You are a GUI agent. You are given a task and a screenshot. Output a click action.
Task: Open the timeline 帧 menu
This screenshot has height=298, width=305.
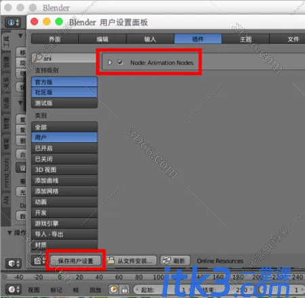(x=75, y=290)
